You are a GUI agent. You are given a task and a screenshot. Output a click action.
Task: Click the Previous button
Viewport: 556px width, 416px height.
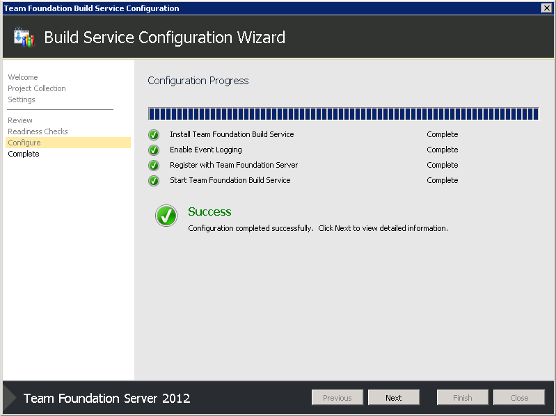[x=337, y=398]
